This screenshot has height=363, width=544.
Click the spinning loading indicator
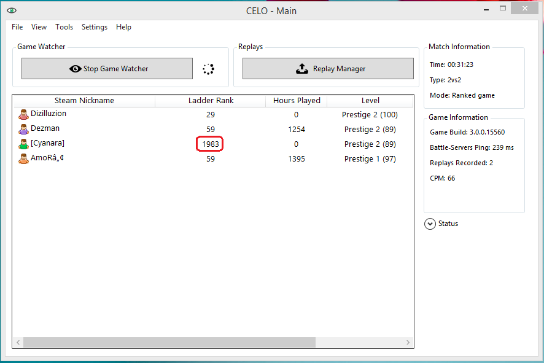pyautogui.click(x=209, y=69)
